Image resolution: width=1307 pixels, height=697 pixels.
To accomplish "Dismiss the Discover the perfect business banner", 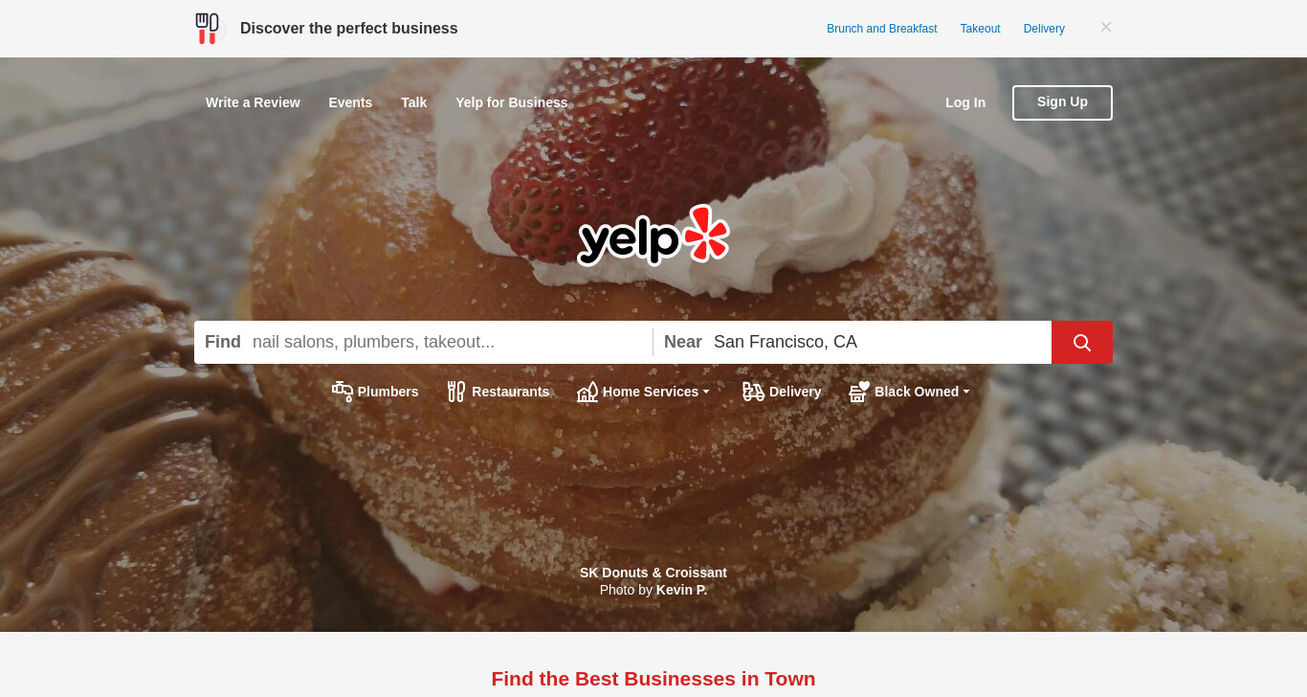I will (1106, 27).
